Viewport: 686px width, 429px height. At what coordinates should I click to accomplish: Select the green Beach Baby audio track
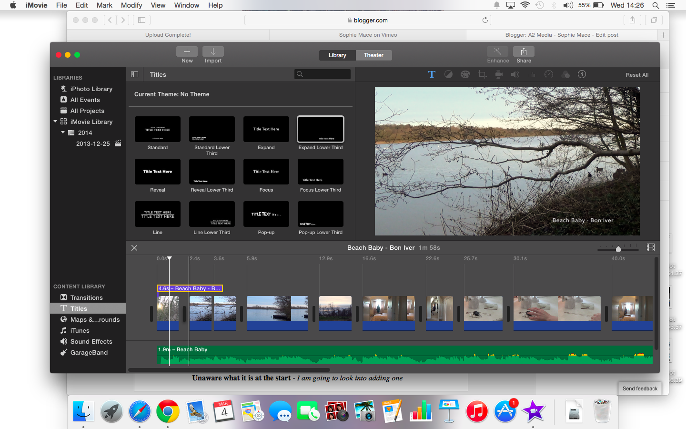point(404,355)
